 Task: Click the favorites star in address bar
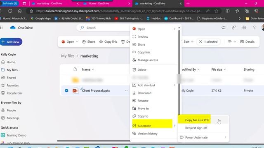[x=216, y=11]
